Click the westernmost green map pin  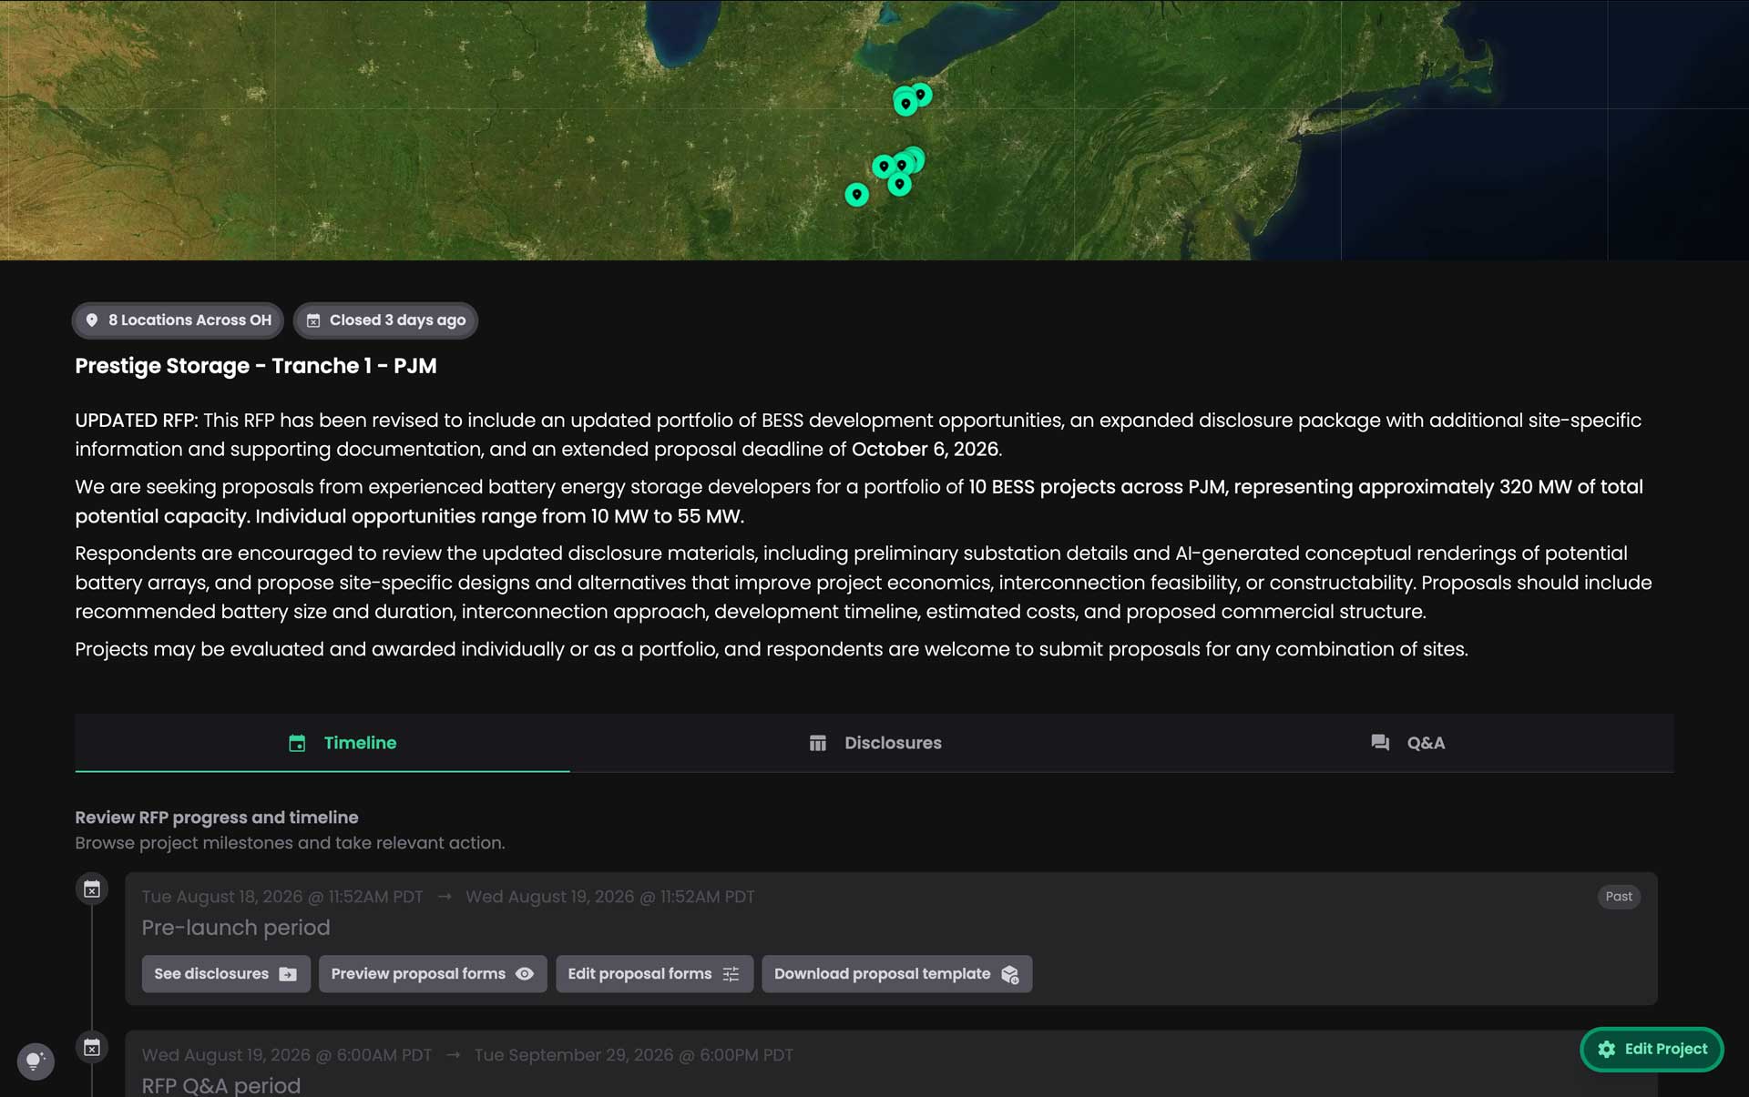(x=856, y=194)
